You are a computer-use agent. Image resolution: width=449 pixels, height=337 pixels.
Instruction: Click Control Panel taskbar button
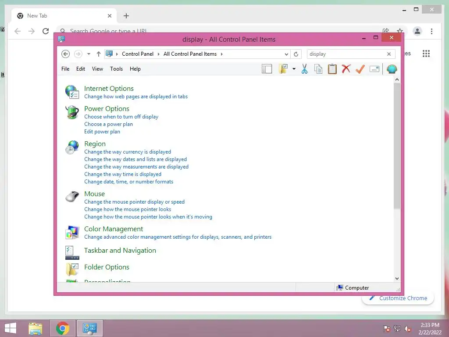pyautogui.click(x=89, y=328)
